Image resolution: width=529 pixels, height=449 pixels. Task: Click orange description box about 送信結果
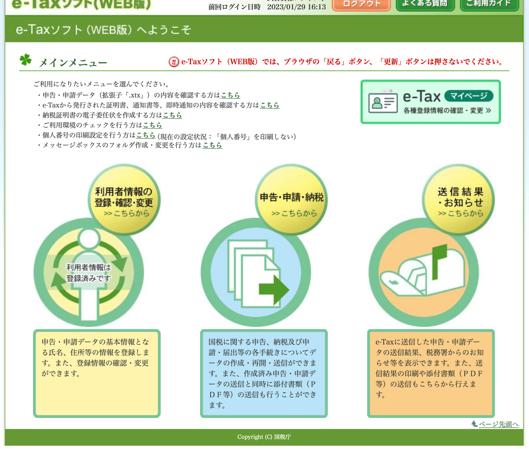pyautogui.click(x=431, y=373)
